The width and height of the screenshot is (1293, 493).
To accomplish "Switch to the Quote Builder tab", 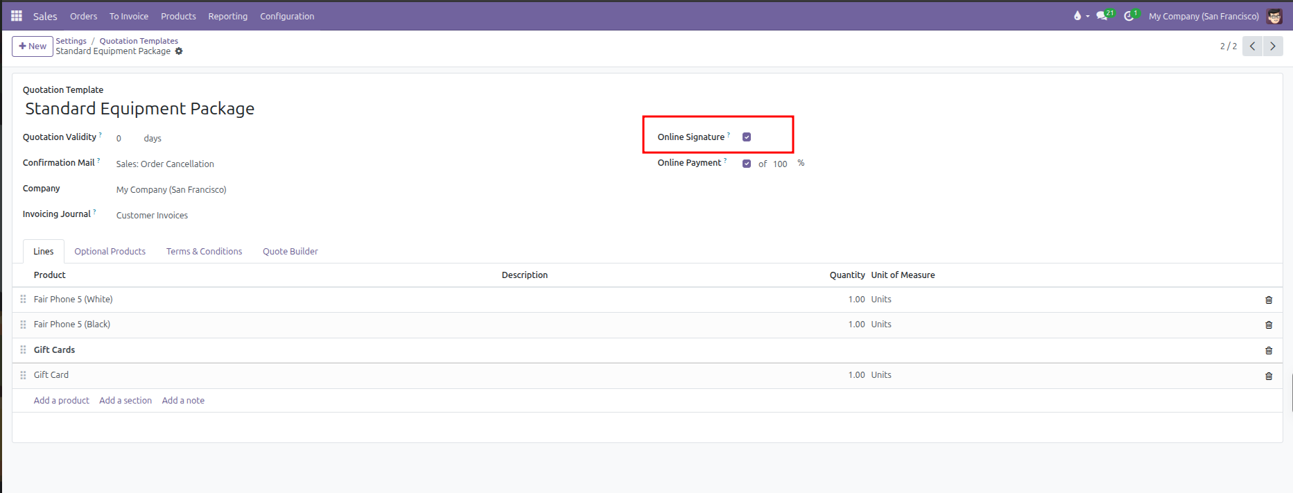I will (290, 252).
